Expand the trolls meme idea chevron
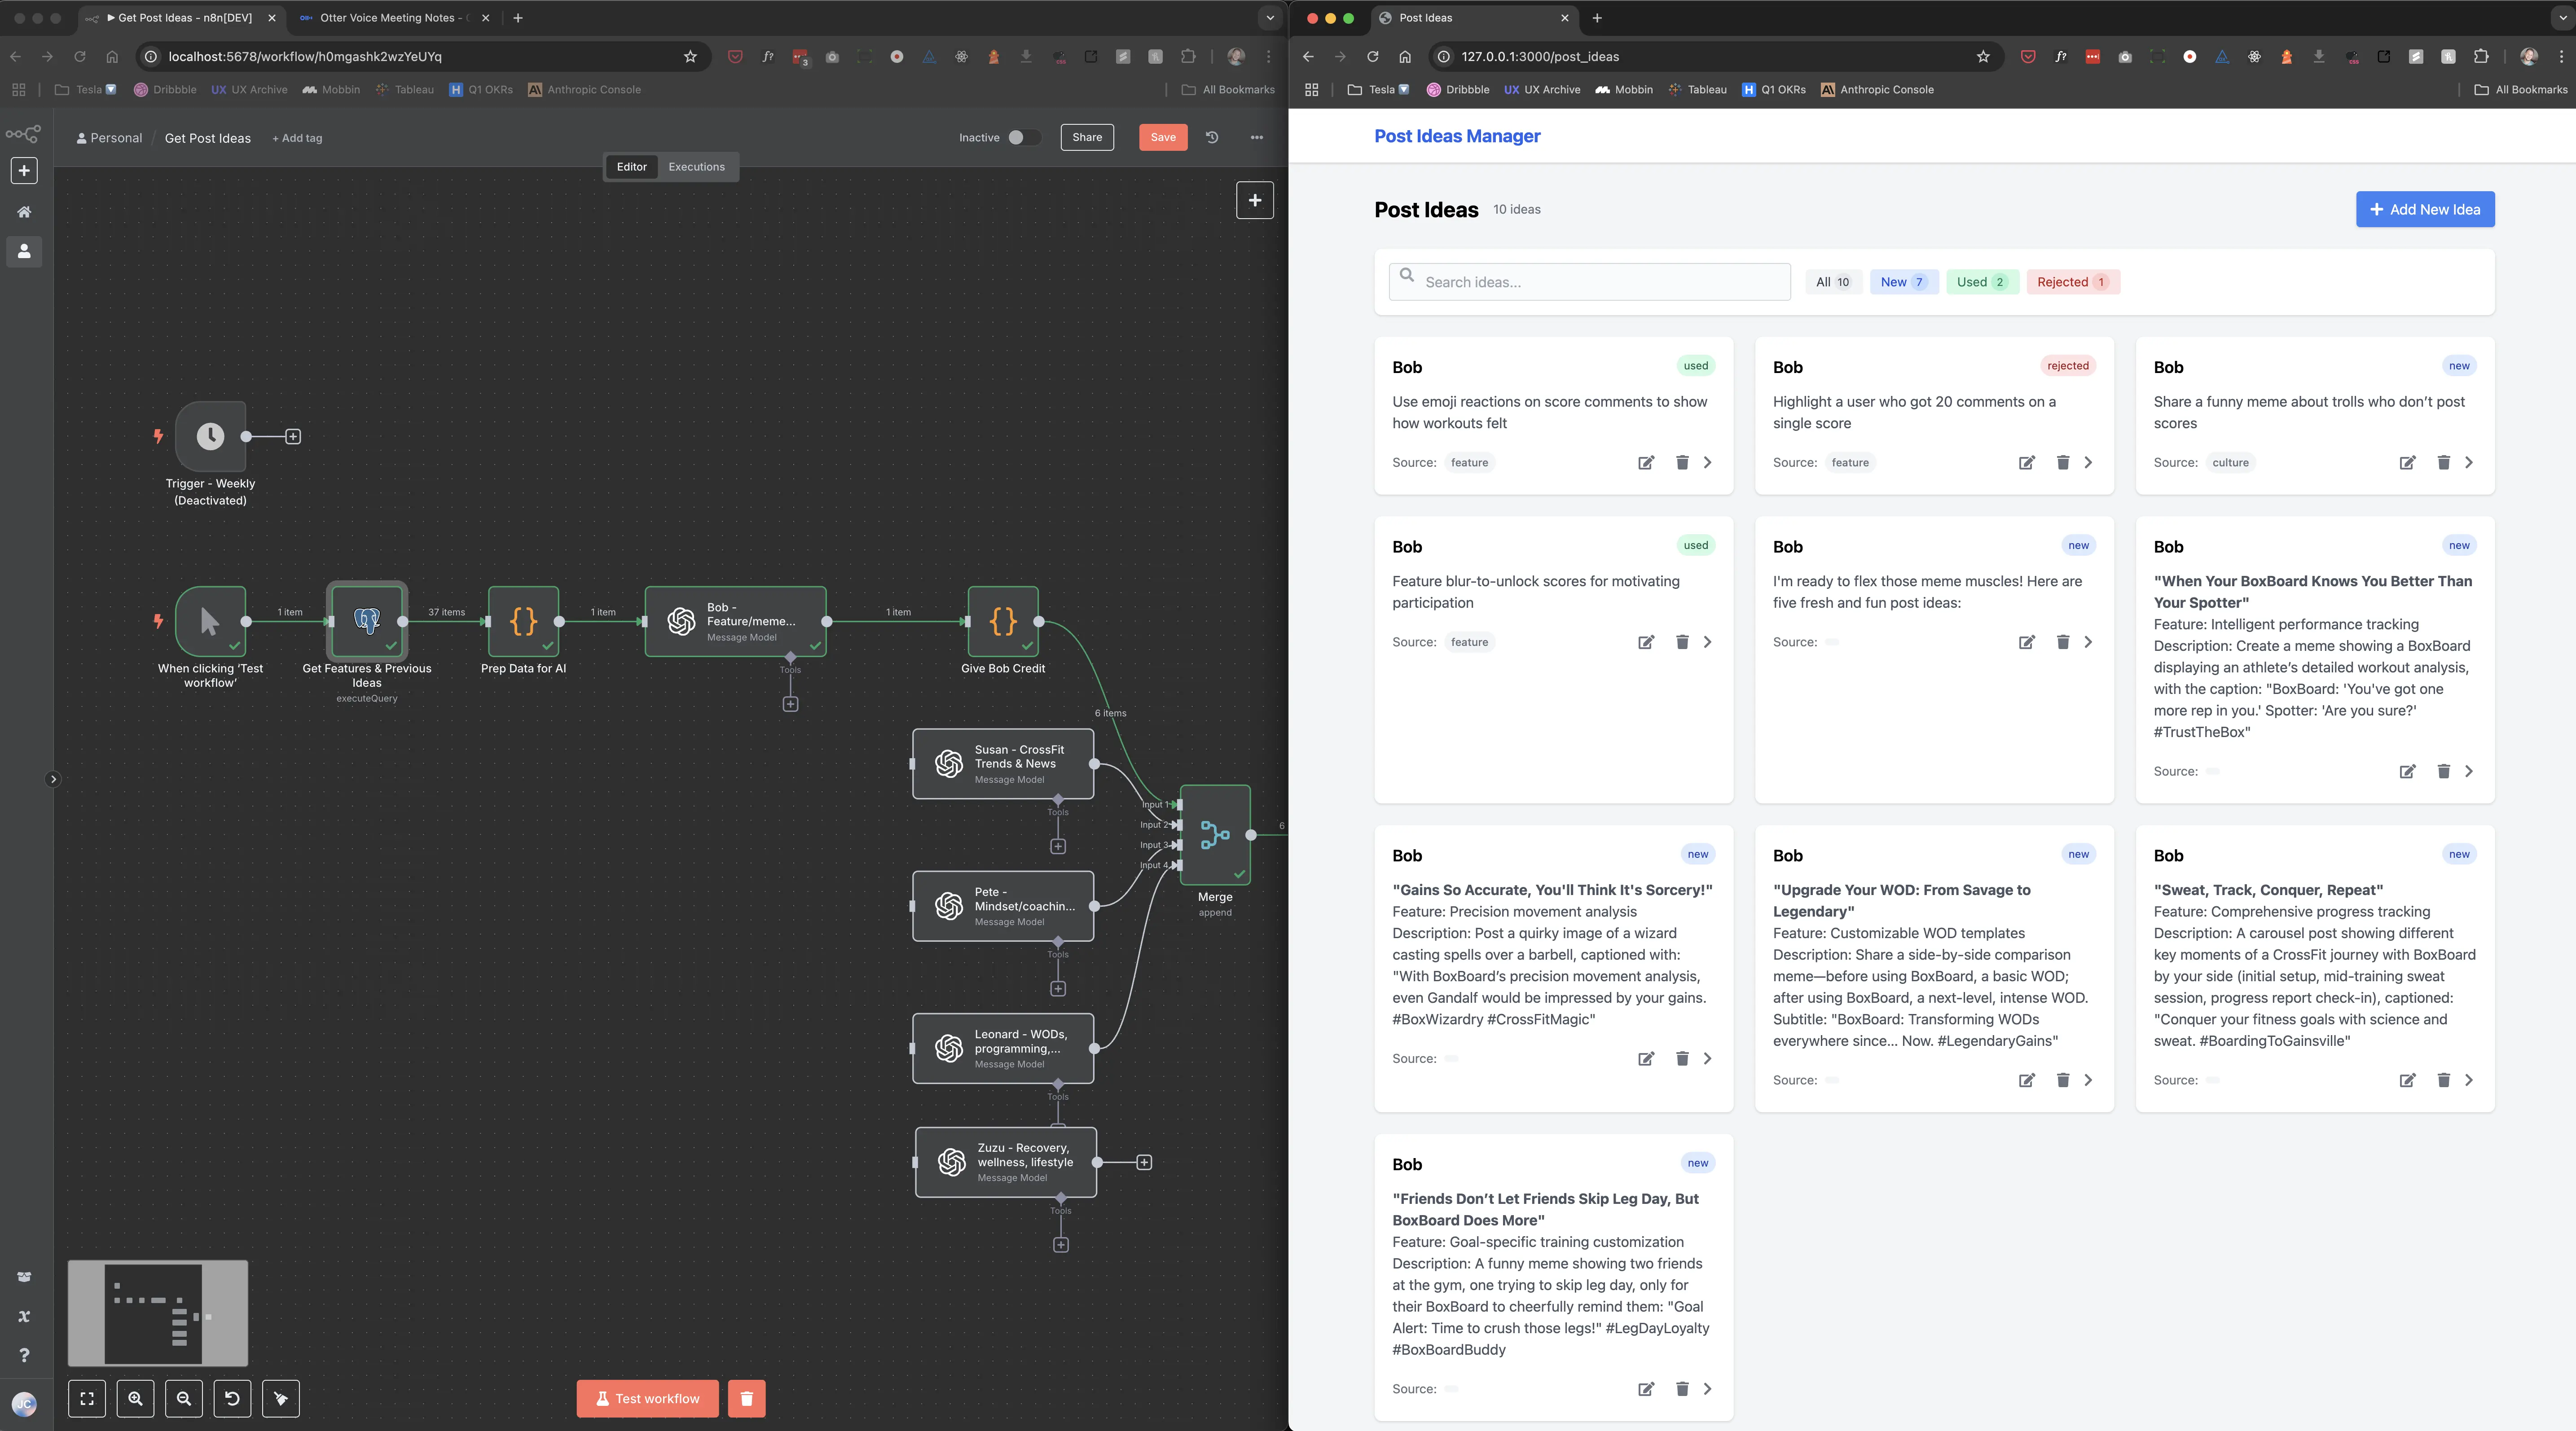 (x=2469, y=462)
